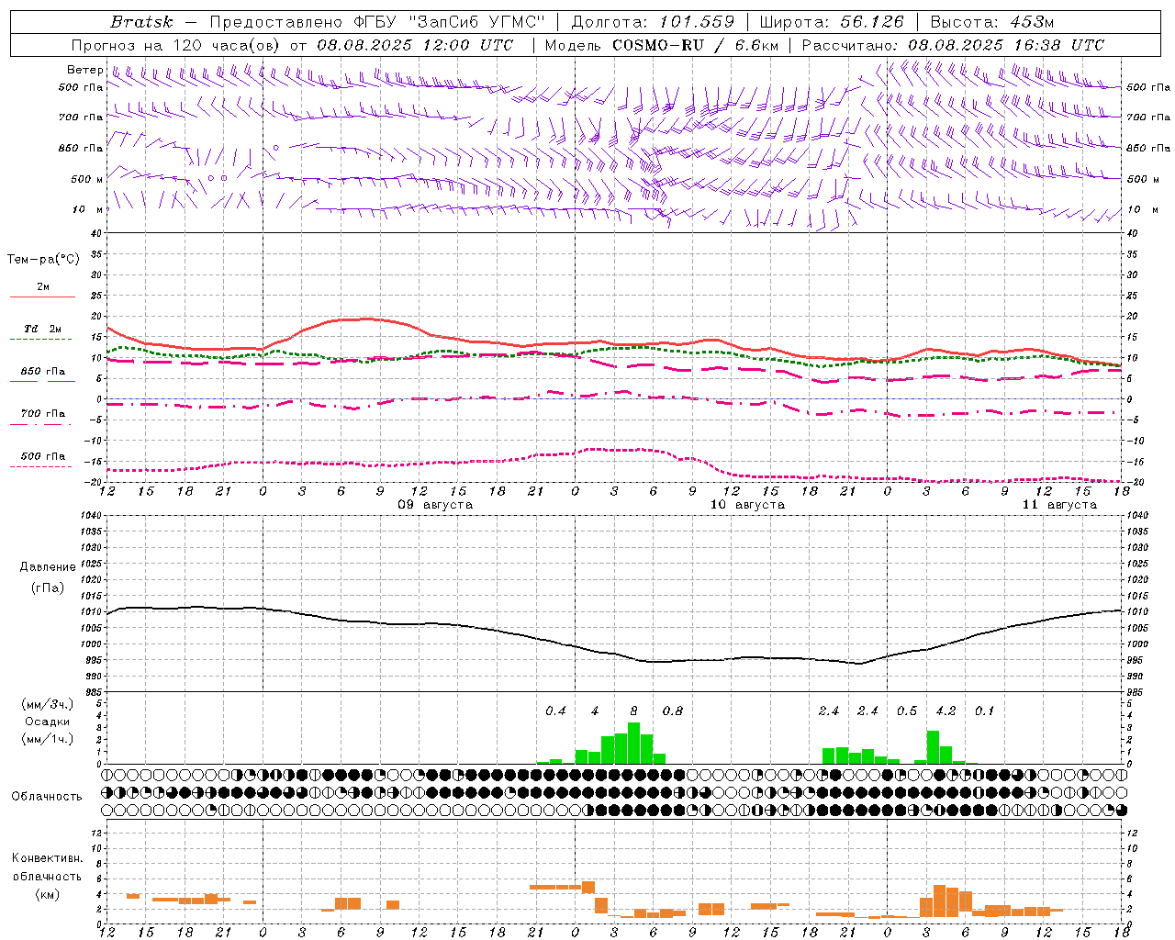This screenshot has width=1175, height=940.
Task: Select the Модель COSMO-RU / 6.6км text
Action: [x=662, y=45]
